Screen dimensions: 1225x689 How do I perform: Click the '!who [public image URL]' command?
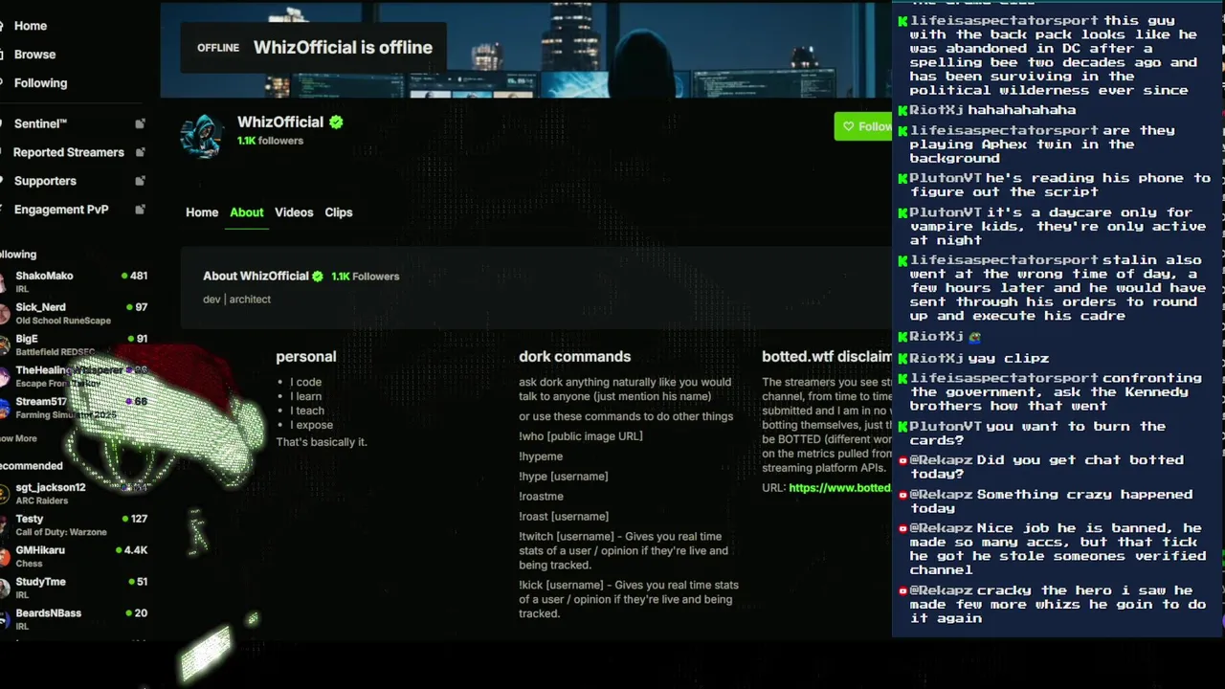[x=581, y=436]
